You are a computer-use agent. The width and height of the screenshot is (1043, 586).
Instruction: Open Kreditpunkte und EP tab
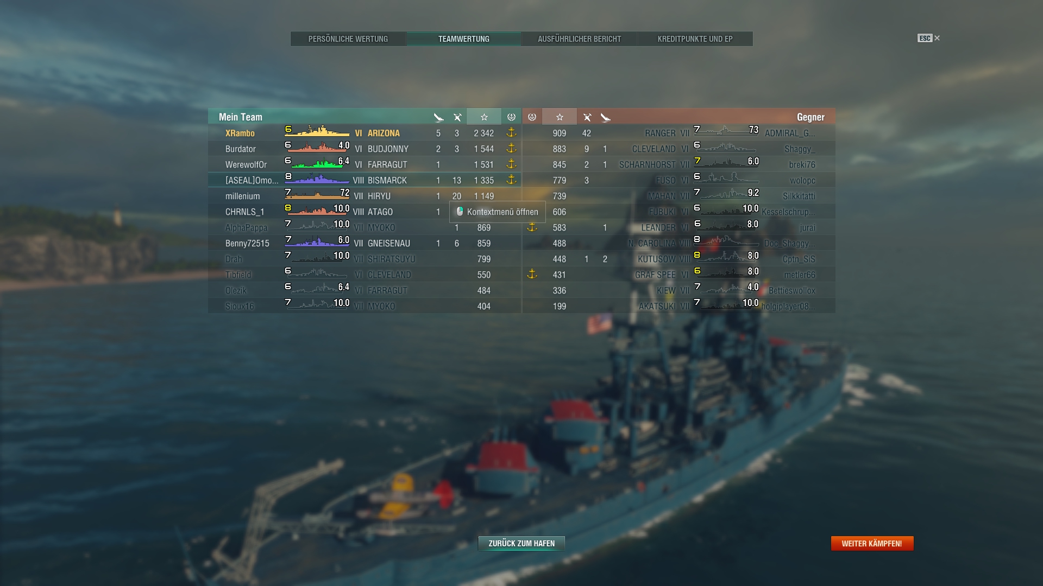pos(695,39)
